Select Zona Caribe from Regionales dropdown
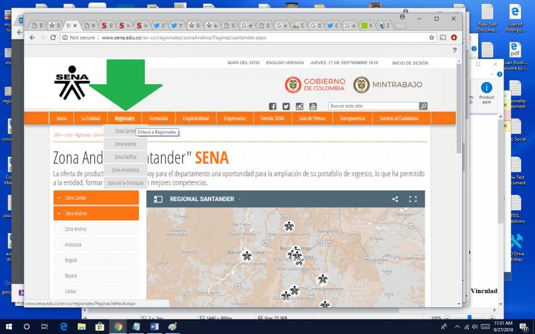The width and height of the screenshot is (535, 334). pyautogui.click(x=125, y=131)
